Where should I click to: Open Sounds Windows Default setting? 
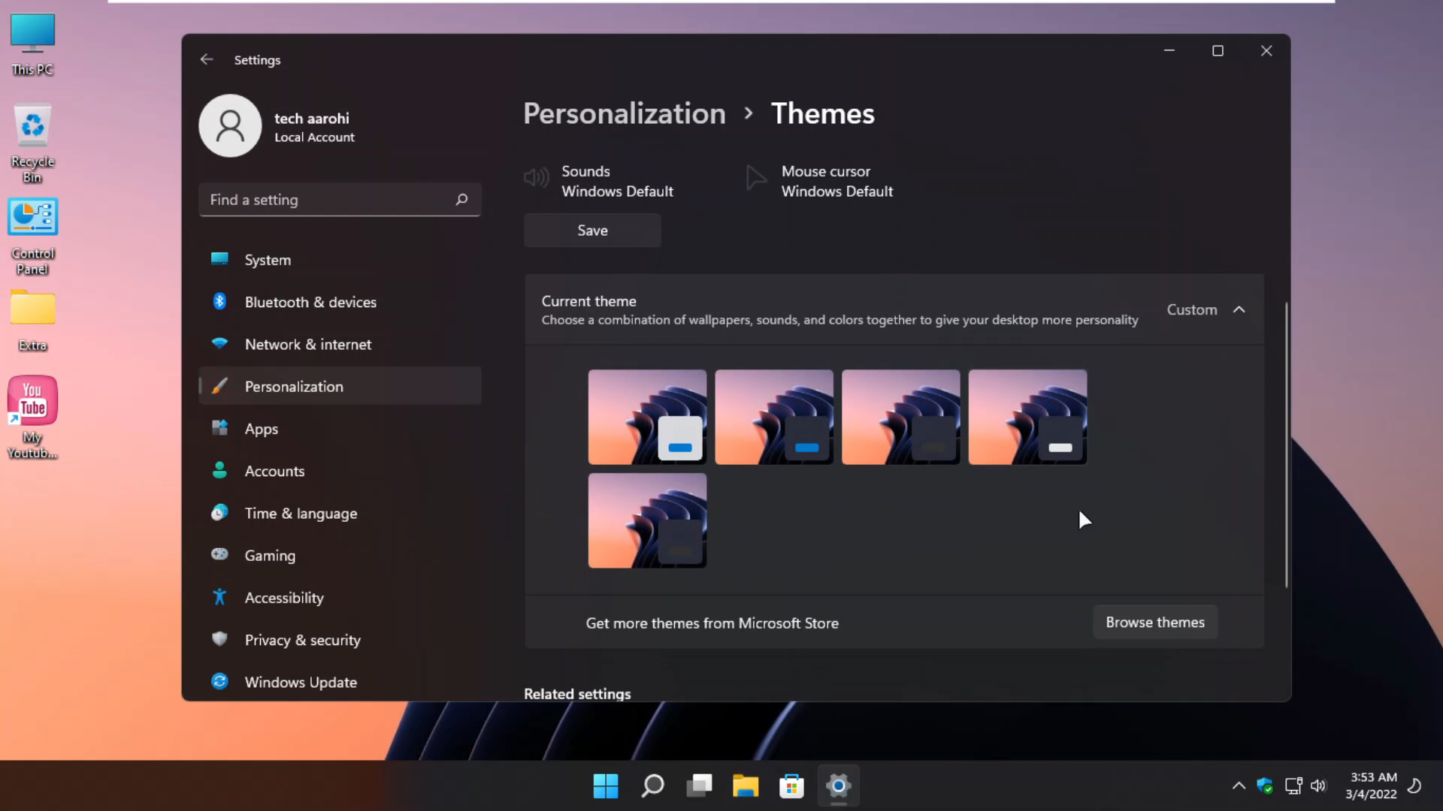[x=599, y=180]
